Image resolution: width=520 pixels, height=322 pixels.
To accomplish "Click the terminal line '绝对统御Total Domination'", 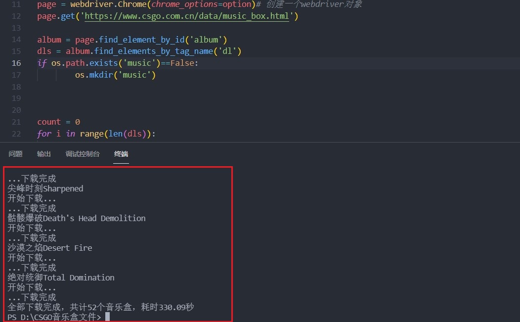I will tap(61, 277).
